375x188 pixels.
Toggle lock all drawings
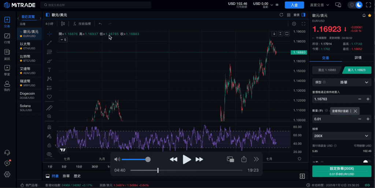pos(49,145)
